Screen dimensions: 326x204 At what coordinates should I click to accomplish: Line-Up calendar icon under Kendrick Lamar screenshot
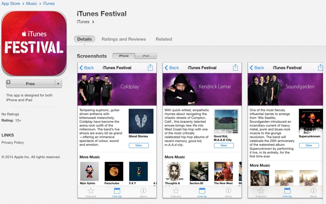click(x=202, y=191)
